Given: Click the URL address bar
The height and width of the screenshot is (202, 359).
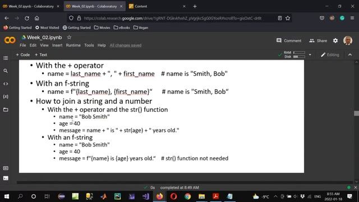Looking at the screenshot, I should click(173, 18).
